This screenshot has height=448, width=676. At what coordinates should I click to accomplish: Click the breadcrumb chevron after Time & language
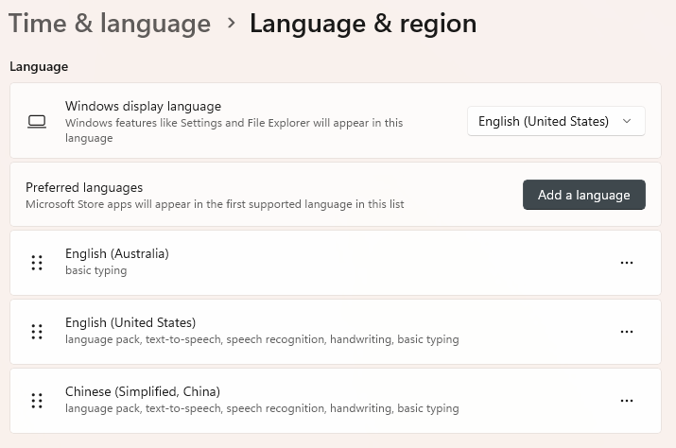tap(232, 24)
